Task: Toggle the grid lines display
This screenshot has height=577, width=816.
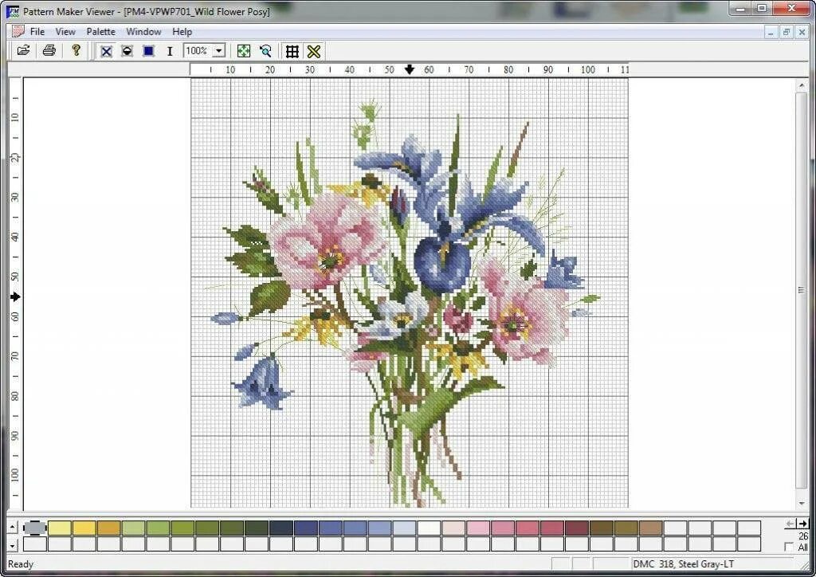Action: coord(292,51)
